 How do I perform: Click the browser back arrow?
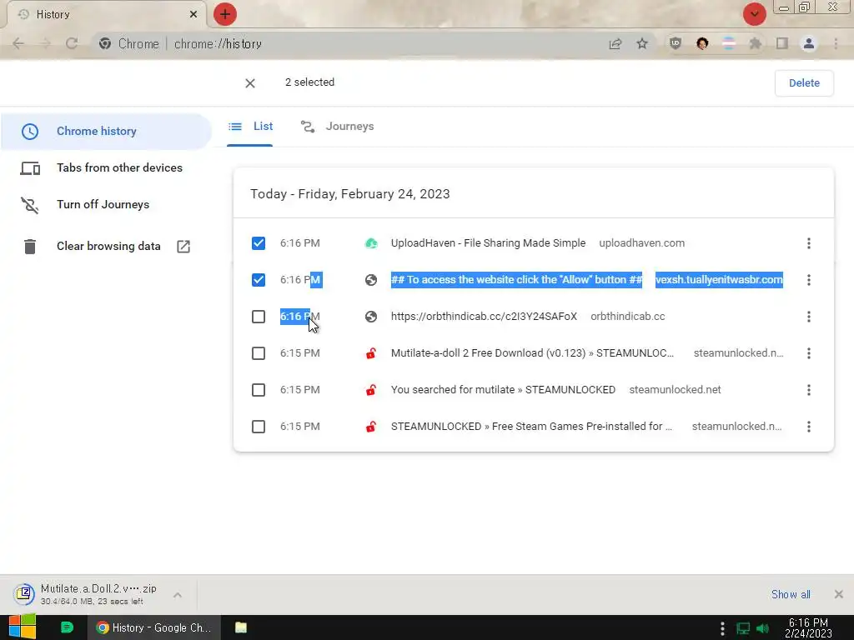(18, 43)
